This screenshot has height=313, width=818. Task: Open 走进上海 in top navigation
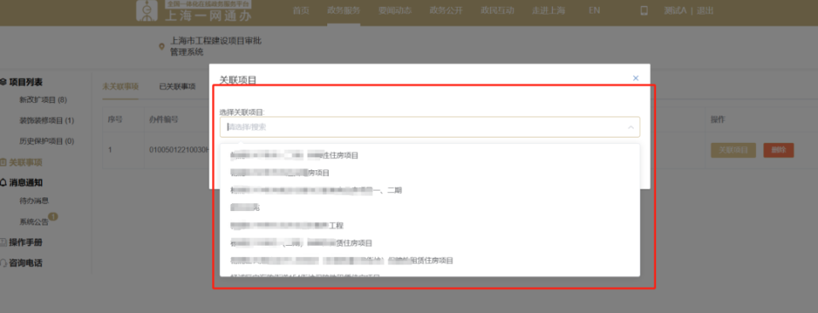[548, 10]
